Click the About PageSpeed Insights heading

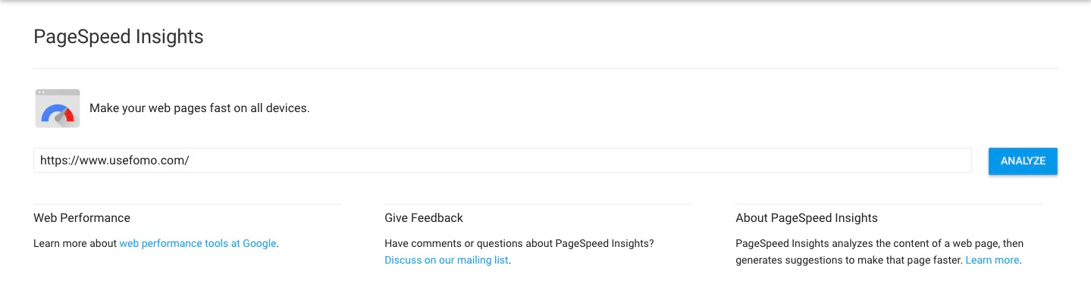click(x=807, y=218)
